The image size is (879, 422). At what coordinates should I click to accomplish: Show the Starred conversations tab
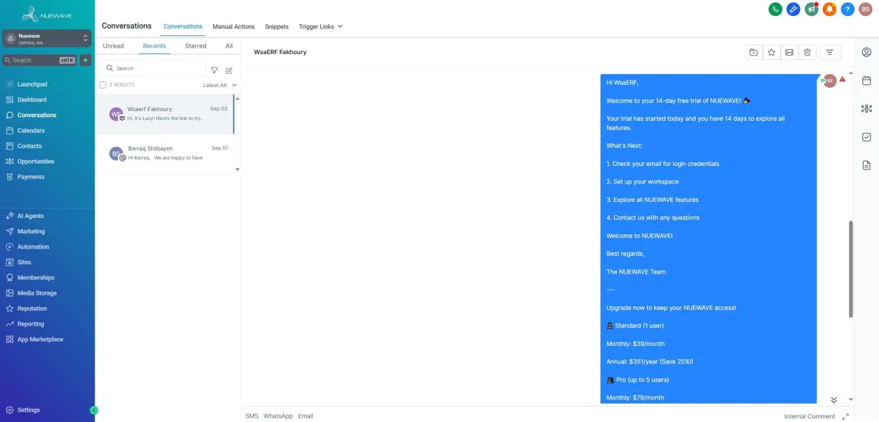[196, 45]
